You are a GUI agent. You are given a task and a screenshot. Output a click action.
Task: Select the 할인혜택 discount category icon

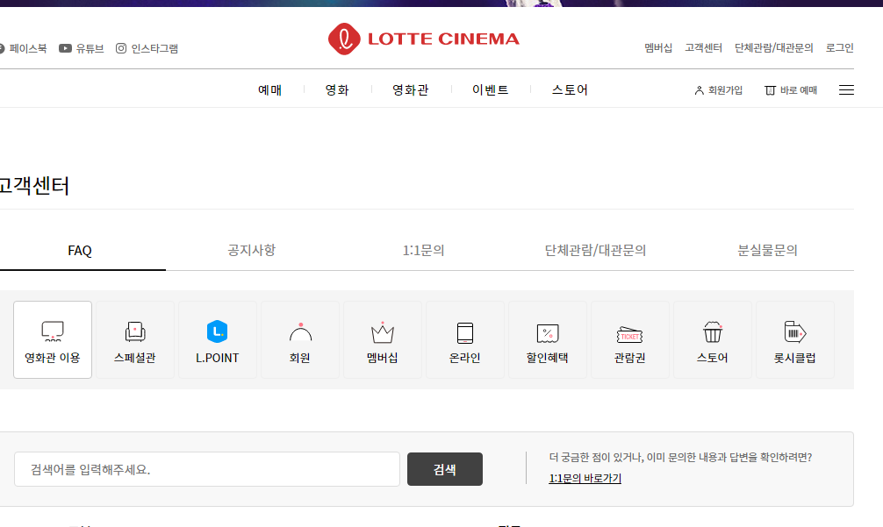[548, 339]
